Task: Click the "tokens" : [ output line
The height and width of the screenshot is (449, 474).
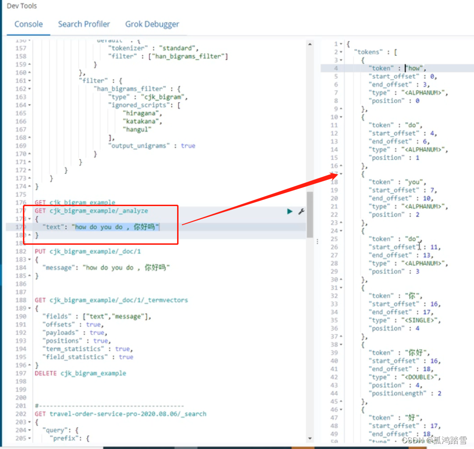Action: pos(376,52)
